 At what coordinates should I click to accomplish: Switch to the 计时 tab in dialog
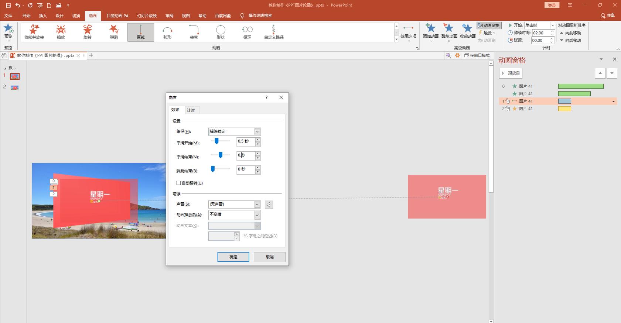point(191,110)
